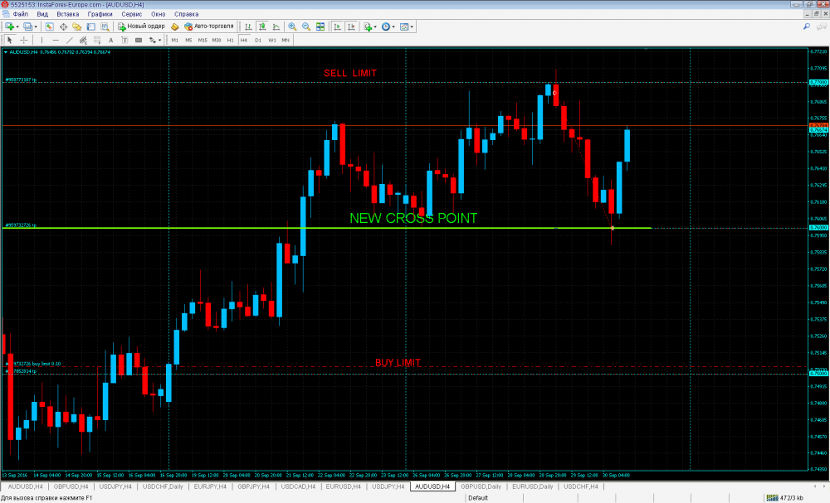Select the gray rectangle drawing tool

pyautogui.click(x=138, y=40)
